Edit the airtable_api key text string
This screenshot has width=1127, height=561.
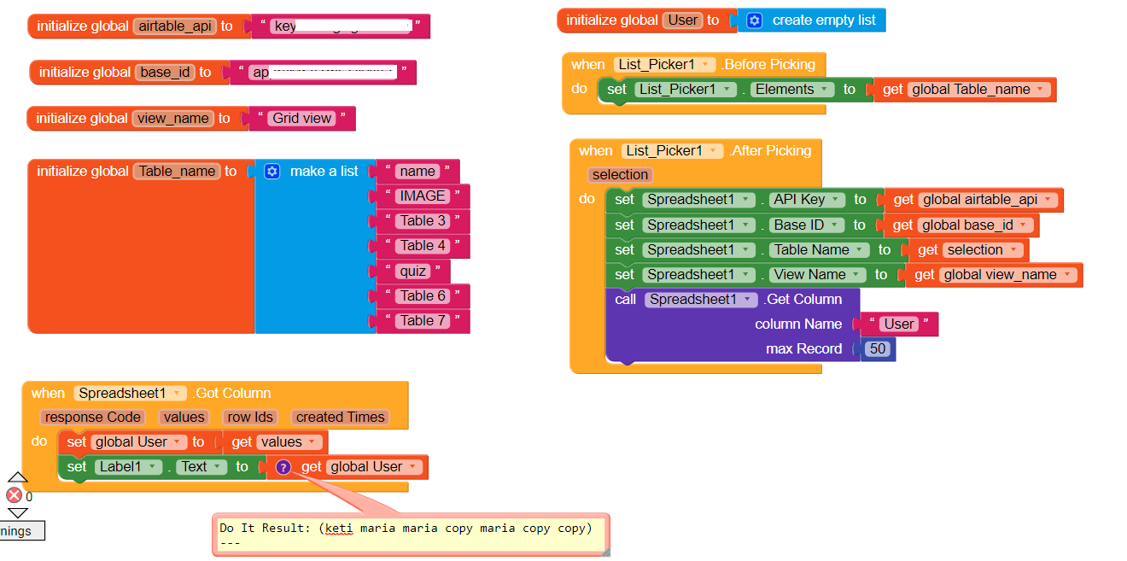coord(341,26)
